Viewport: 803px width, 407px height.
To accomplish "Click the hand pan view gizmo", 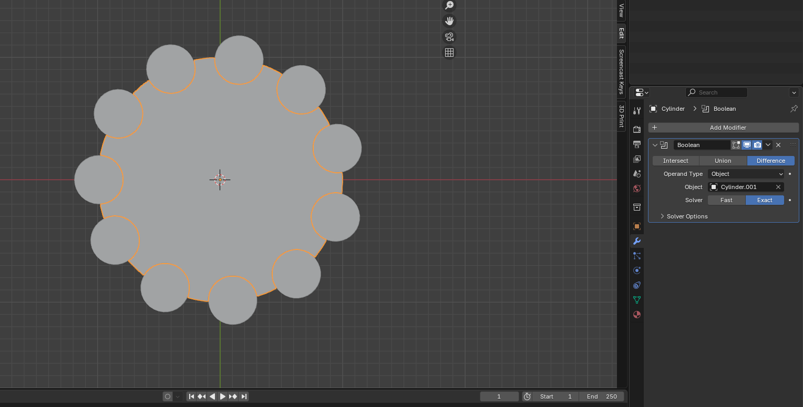I will point(449,21).
